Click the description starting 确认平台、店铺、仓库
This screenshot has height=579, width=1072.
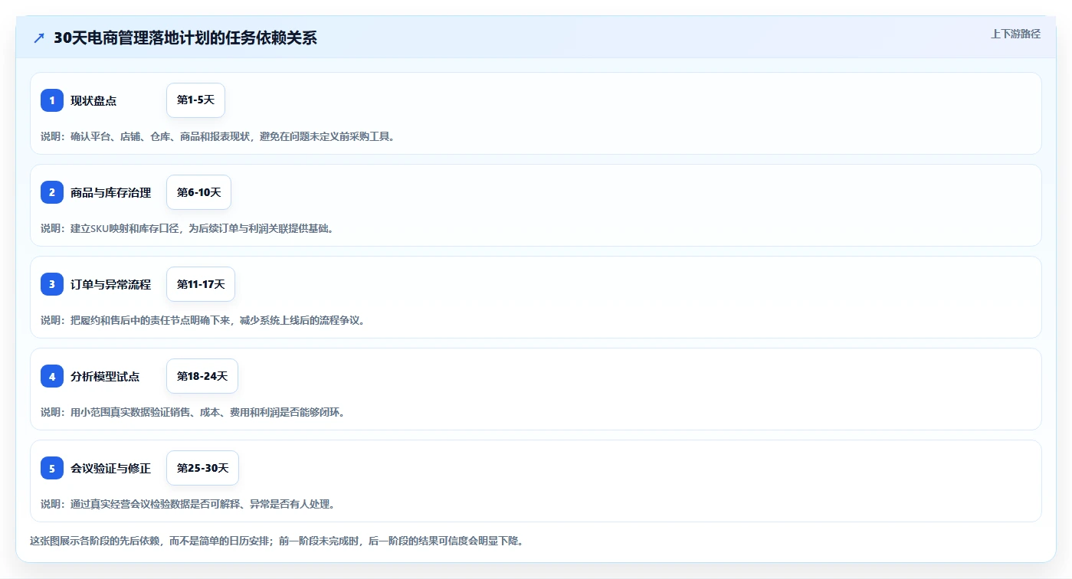[x=218, y=136]
